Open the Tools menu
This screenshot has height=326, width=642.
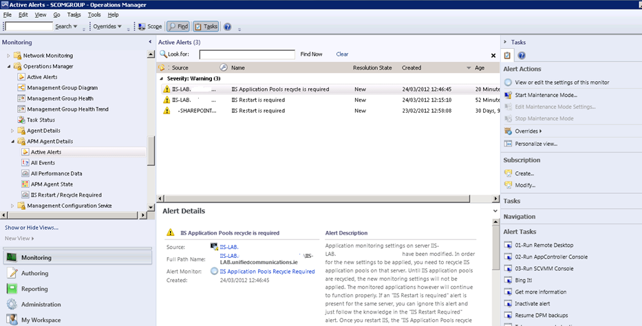(x=94, y=14)
